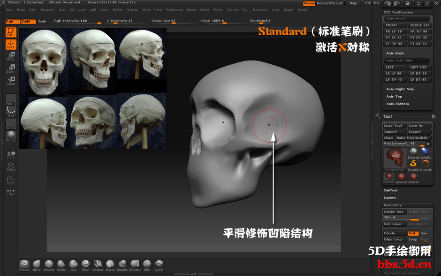Enable the Zsub sculpt mode

[42, 22]
